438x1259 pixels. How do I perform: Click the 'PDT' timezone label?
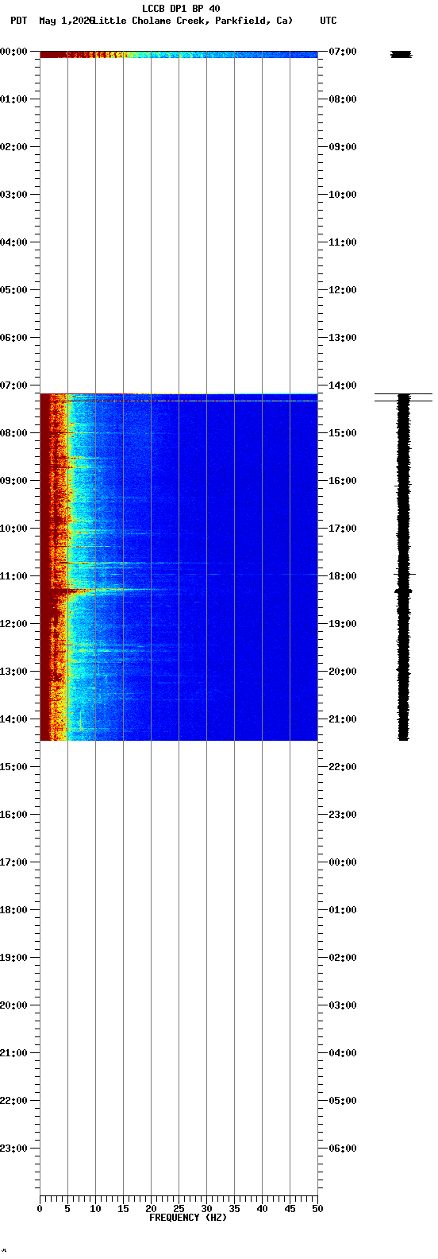pos(18,21)
